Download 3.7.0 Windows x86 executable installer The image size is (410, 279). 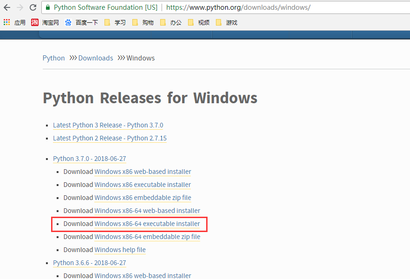[143, 185]
